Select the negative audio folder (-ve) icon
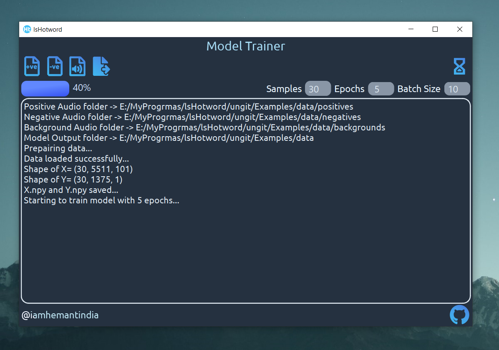Image resolution: width=499 pixels, height=350 pixels. pyautogui.click(x=55, y=66)
